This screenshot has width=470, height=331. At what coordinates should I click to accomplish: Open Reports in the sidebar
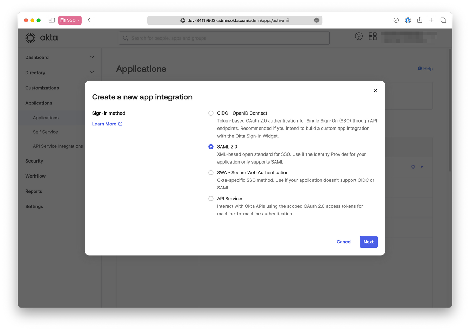pyautogui.click(x=34, y=191)
